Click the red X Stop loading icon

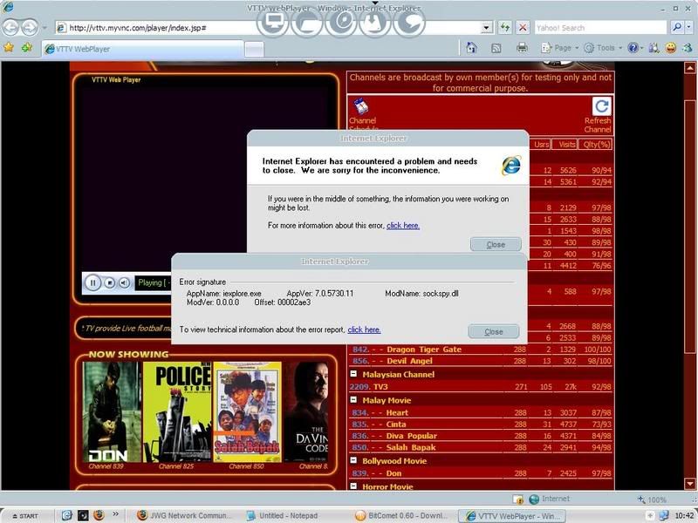(x=523, y=28)
